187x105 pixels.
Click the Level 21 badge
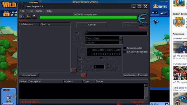6,14
